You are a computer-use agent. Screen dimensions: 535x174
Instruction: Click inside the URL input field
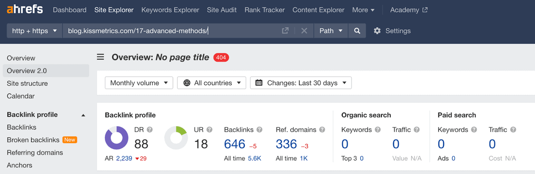pos(172,31)
